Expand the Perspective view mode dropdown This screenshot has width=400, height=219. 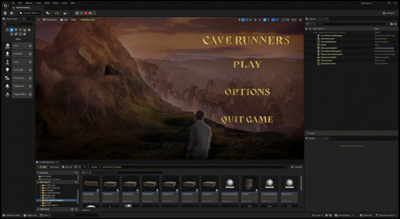point(49,20)
